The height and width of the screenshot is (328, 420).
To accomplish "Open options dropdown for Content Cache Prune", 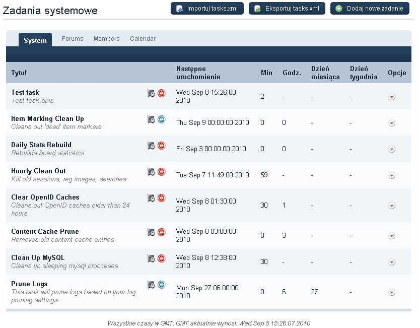I will pyautogui.click(x=392, y=236).
